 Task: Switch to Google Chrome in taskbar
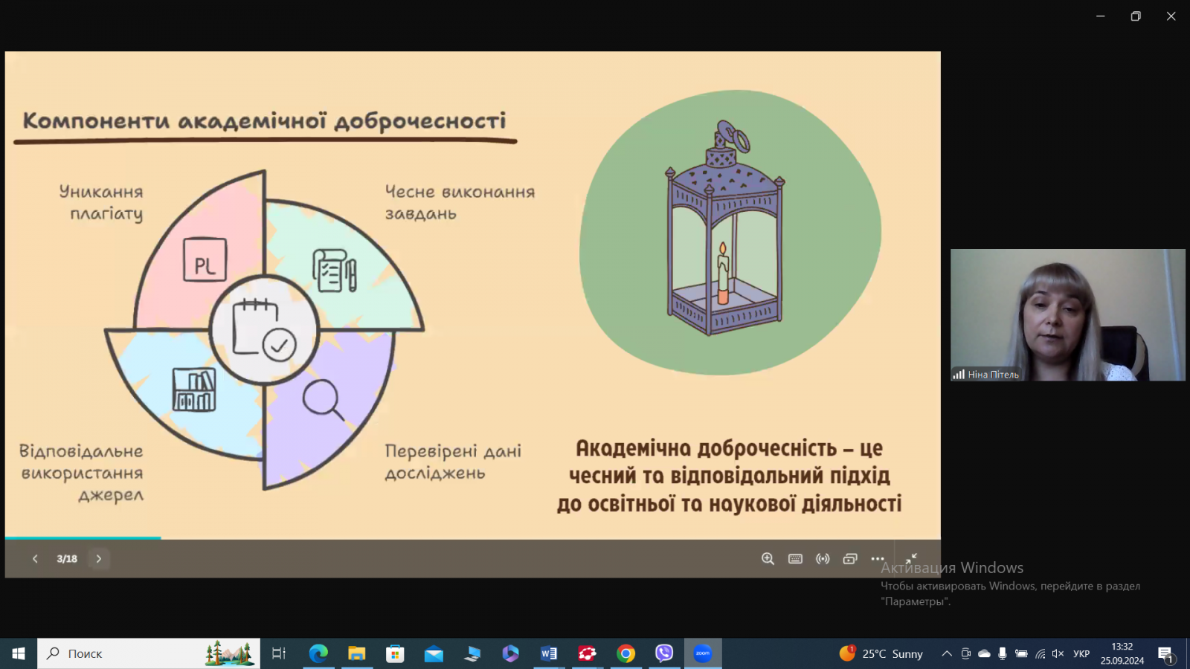(x=626, y=653)
